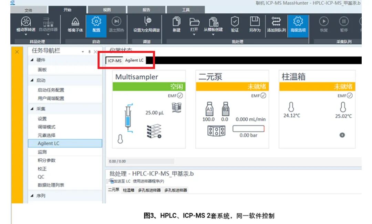
Task: Pin the 任务导航栏 panel
Action: click(x=90, y=52)
